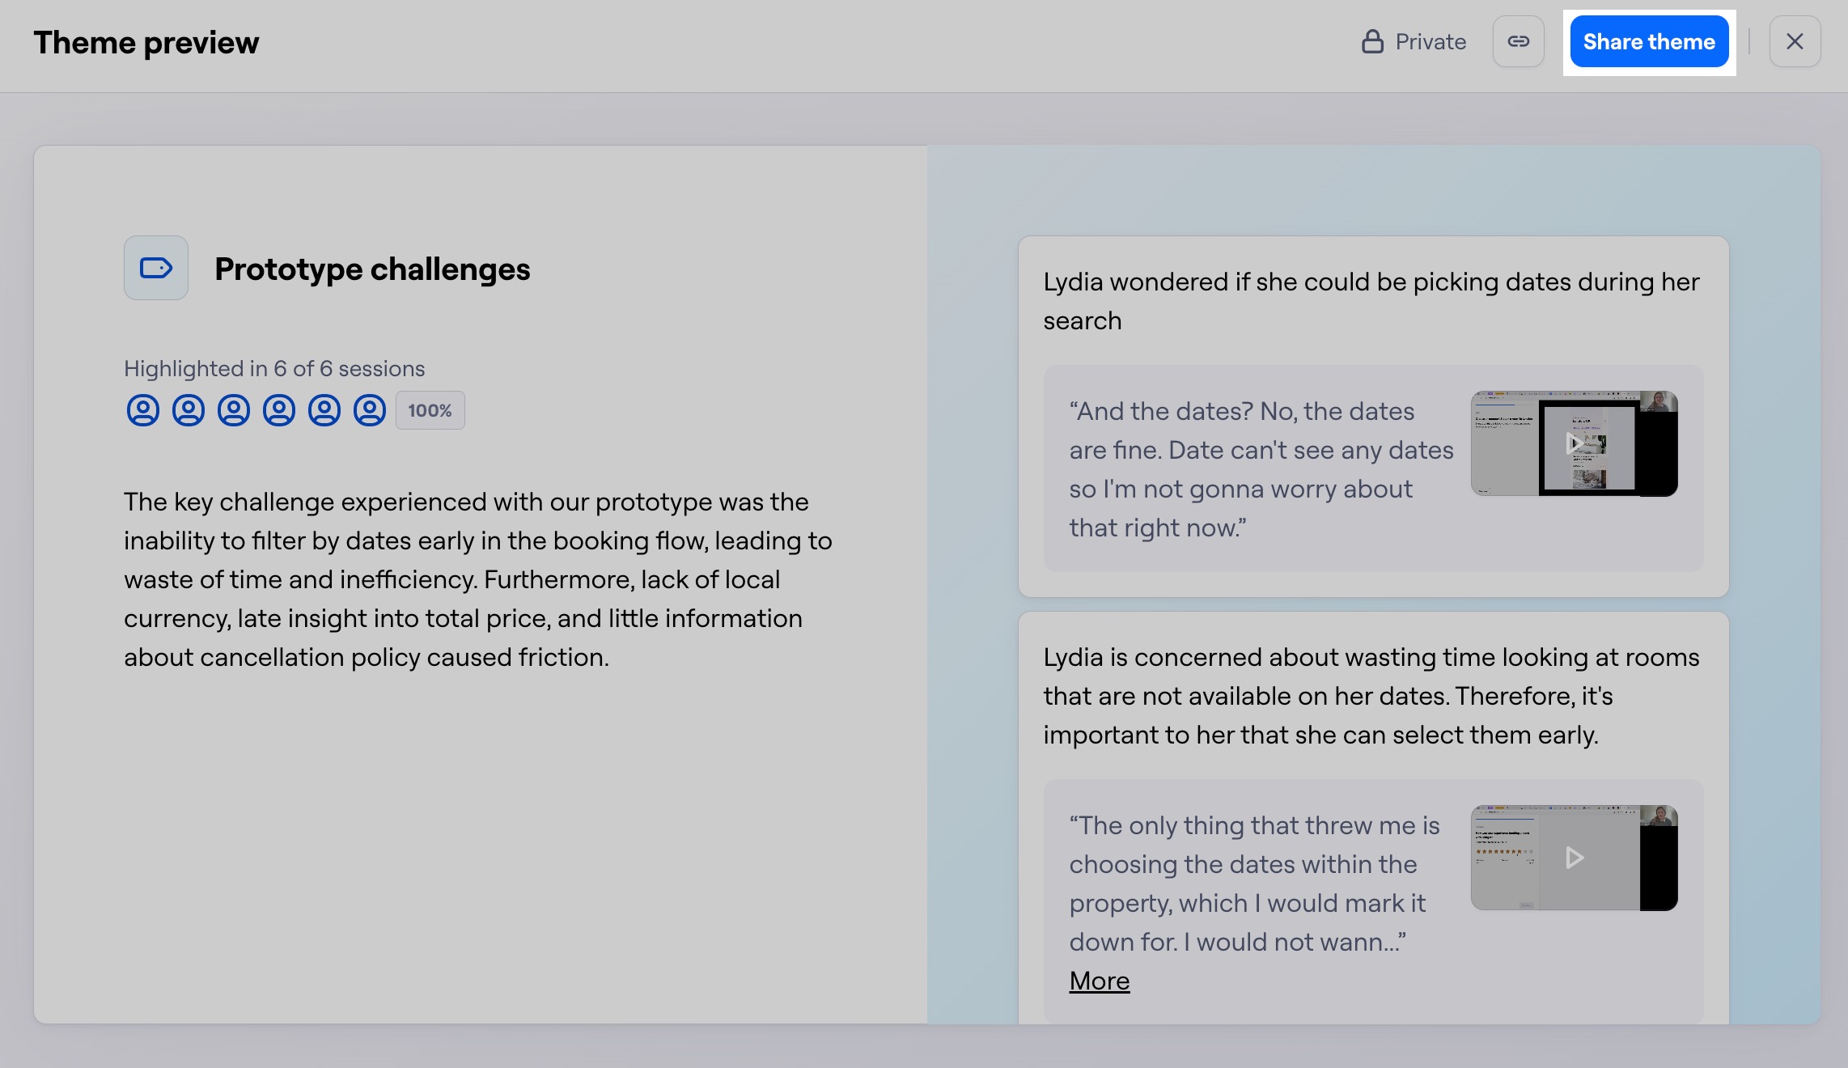Open the second quote's video thumbnail

coord(1573,857)
